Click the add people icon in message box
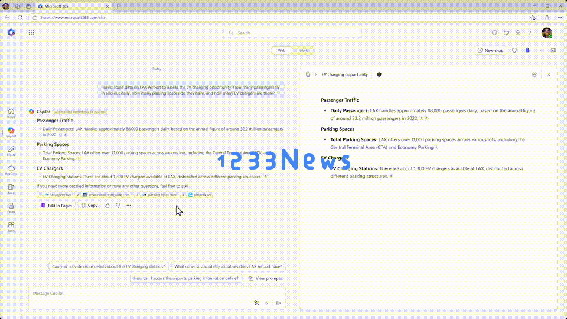This screenshot has width=567, height=319. (256, 303)
